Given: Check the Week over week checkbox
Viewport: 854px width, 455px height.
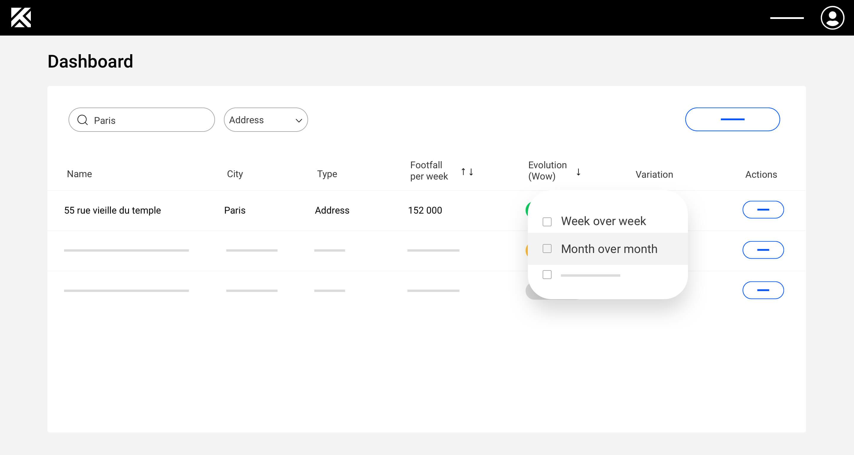Looking at the screenshot, I should tap(547, 222).
